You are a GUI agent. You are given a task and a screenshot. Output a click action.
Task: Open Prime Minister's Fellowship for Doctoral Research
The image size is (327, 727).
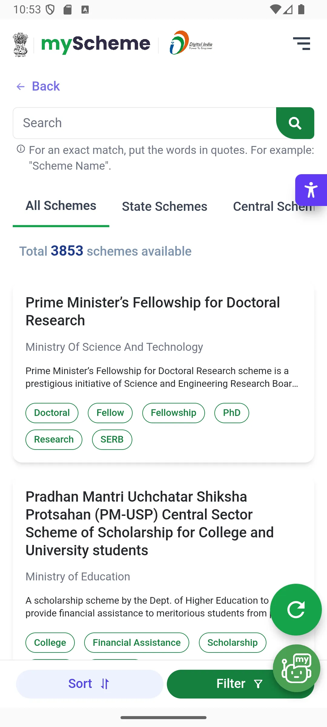[153, 311]
